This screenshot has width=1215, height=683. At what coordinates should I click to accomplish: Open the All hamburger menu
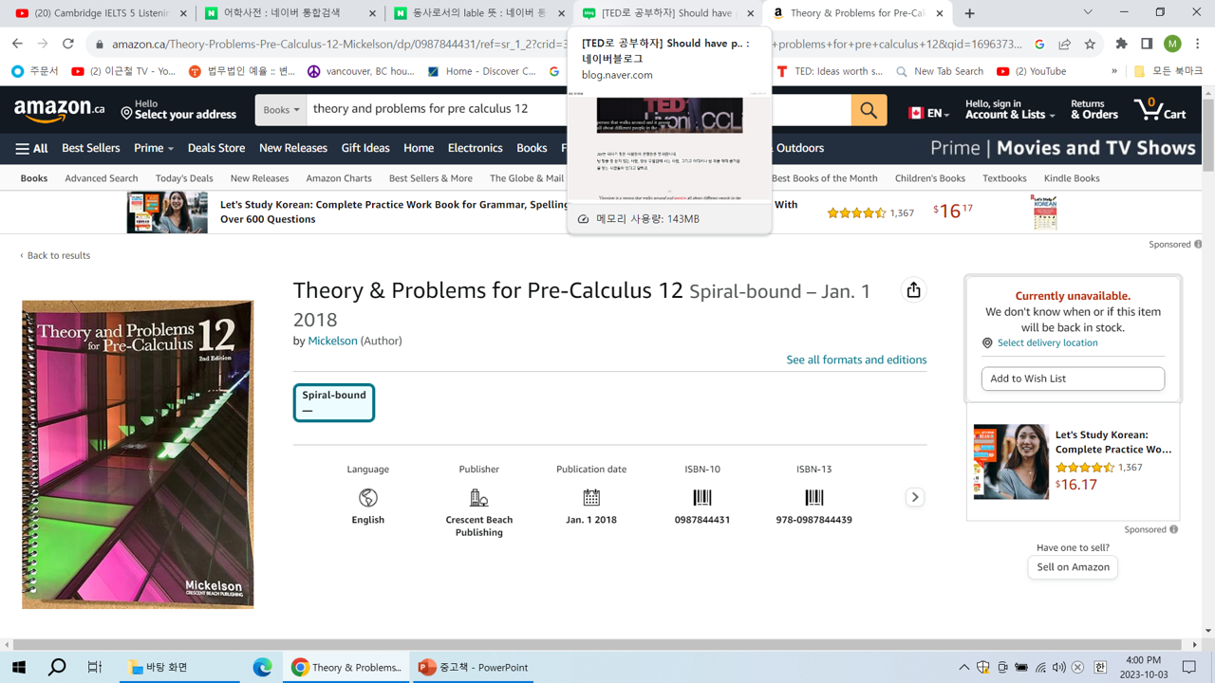pyautogui.click(x=31, y=148)
